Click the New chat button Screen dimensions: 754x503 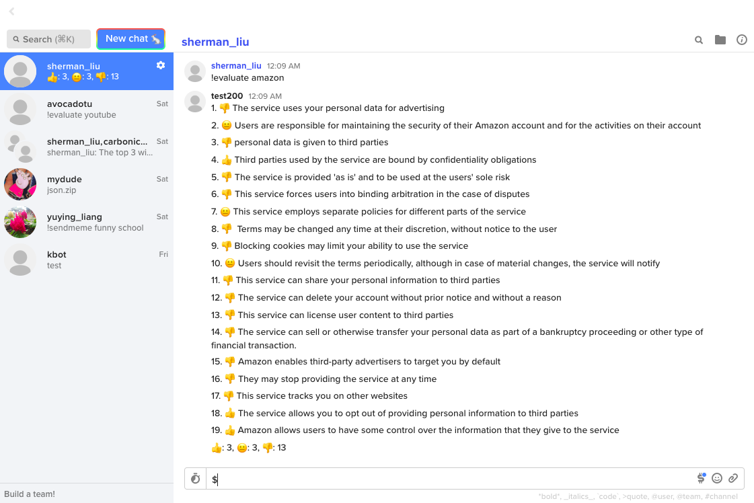[x=130, y=39]
